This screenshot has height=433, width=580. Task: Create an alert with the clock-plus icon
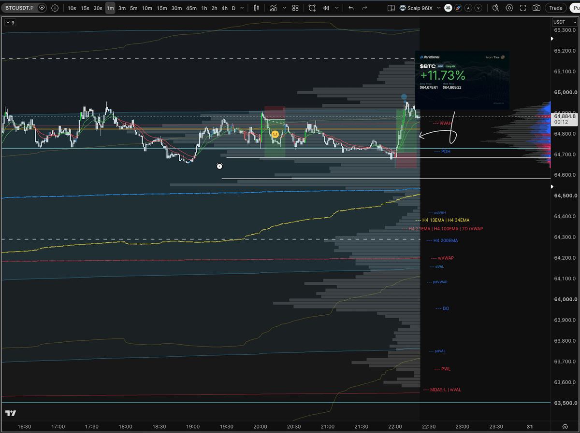coord(313,8)
